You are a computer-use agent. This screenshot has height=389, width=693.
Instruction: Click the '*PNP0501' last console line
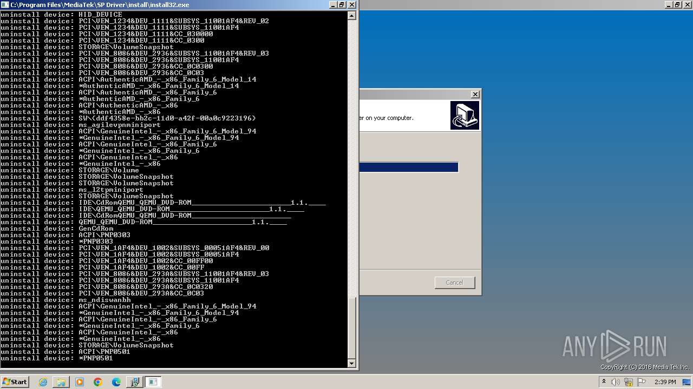[x=57, y=358]
